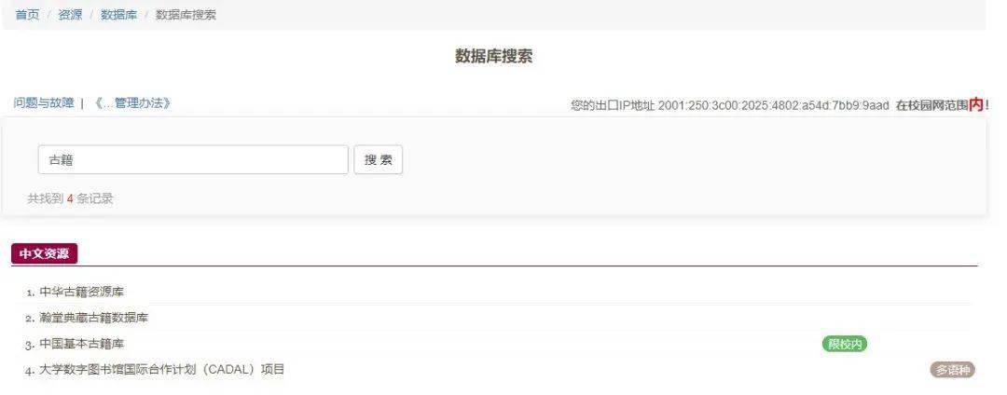Screen dimensions: 1007x395
Task: Open the CADAL 项目 result
Action: (x=162, y=369)
